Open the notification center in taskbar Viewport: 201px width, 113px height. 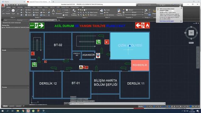pyautogui.click(x=198, y=111)
